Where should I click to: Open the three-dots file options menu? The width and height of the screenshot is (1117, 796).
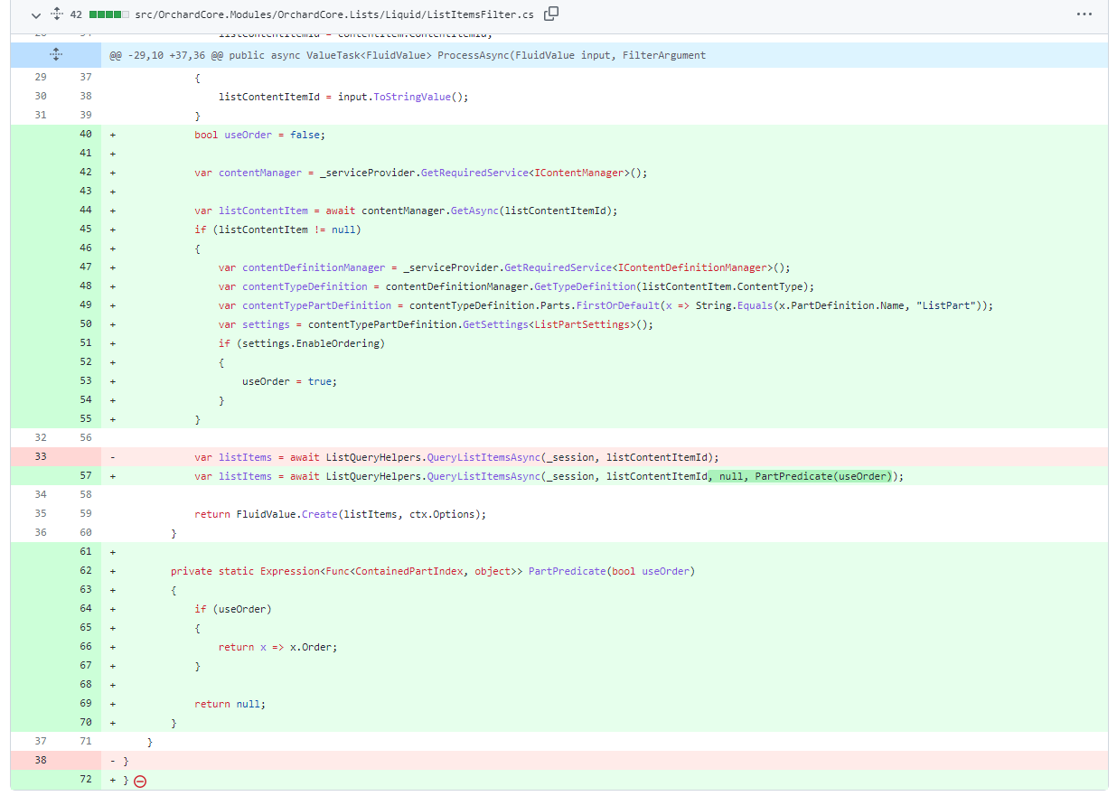tap(1084, 14)
